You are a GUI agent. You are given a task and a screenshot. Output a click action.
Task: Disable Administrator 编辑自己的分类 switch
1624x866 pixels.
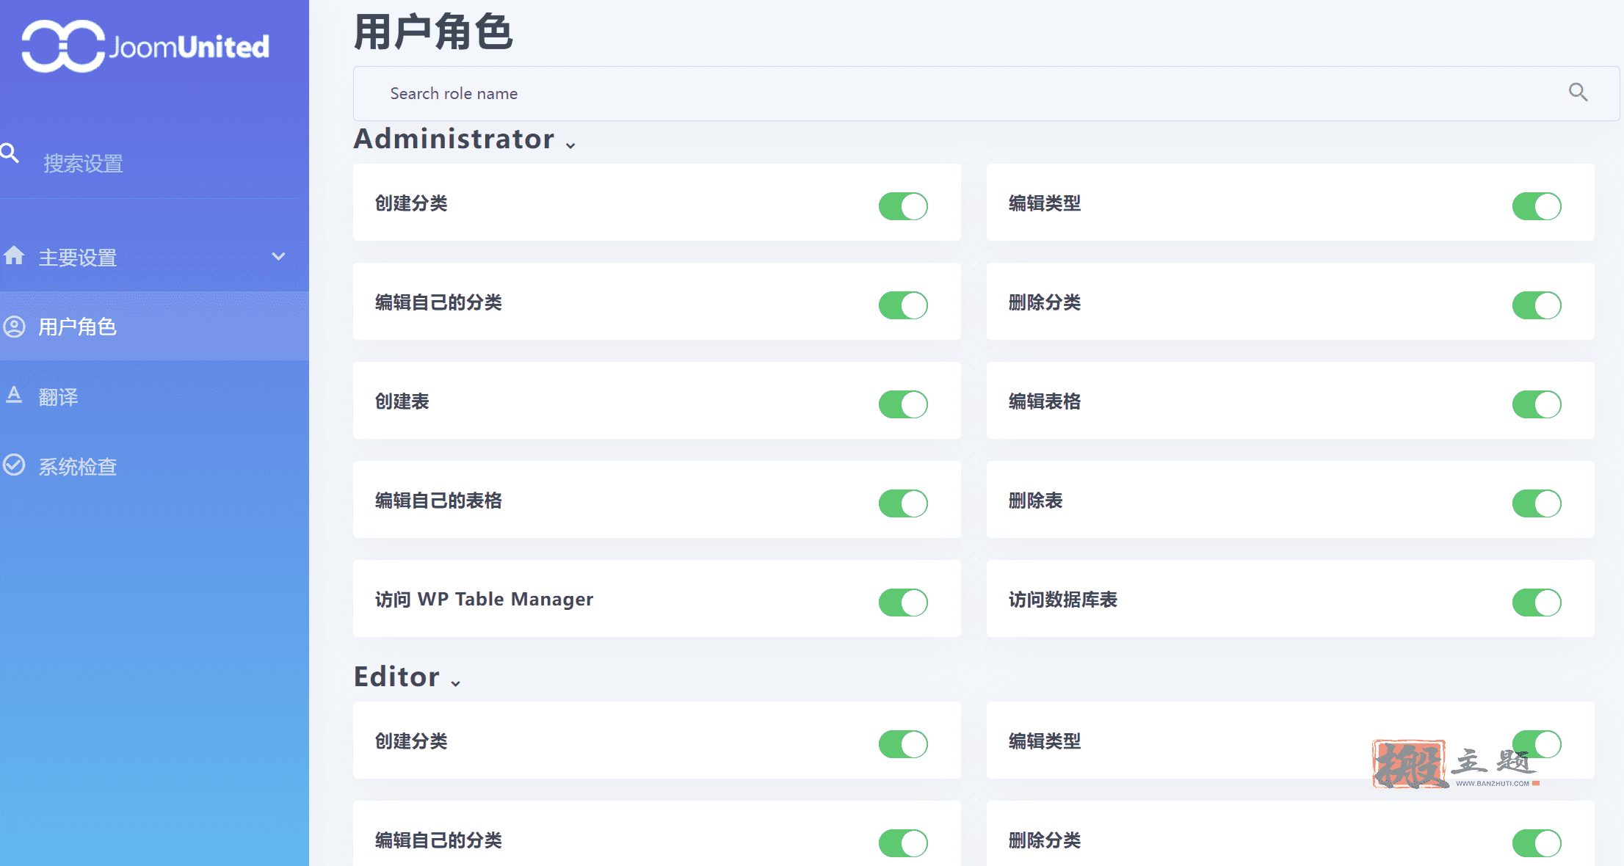tap(903, 305)
